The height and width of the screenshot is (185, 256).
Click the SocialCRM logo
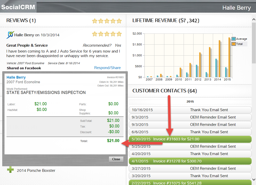(18, 7)
